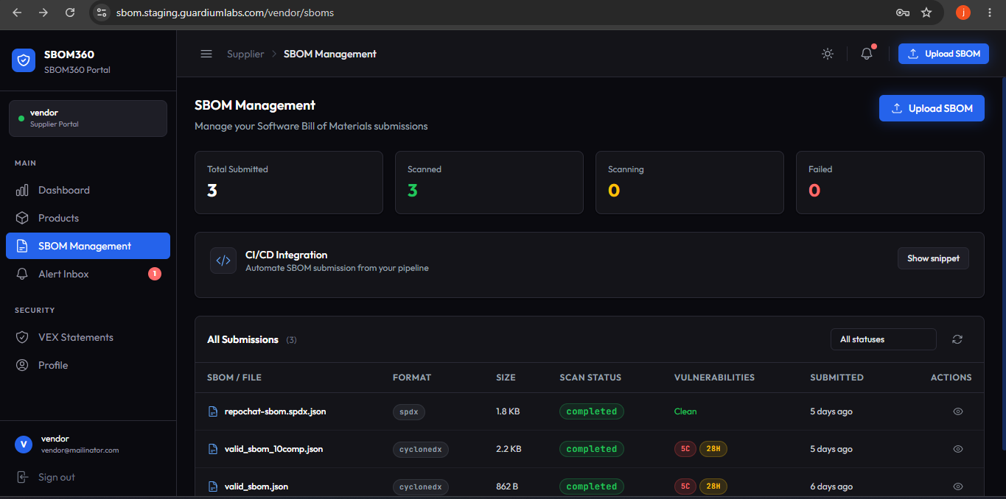Click the vendor avatar circle at the bottom of the sidebar
The height and width of the screenshot is (499, 1006).
pos(24,444)
